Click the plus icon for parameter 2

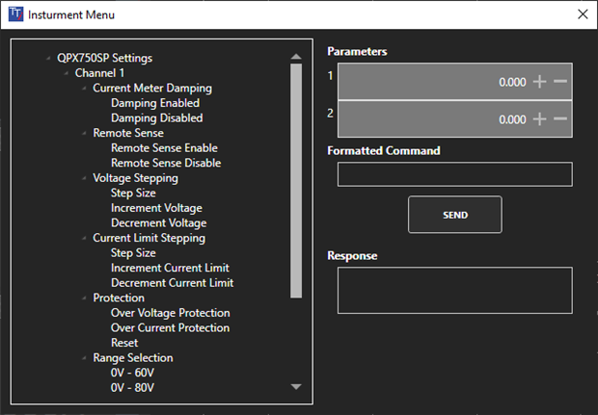[539, 119]
